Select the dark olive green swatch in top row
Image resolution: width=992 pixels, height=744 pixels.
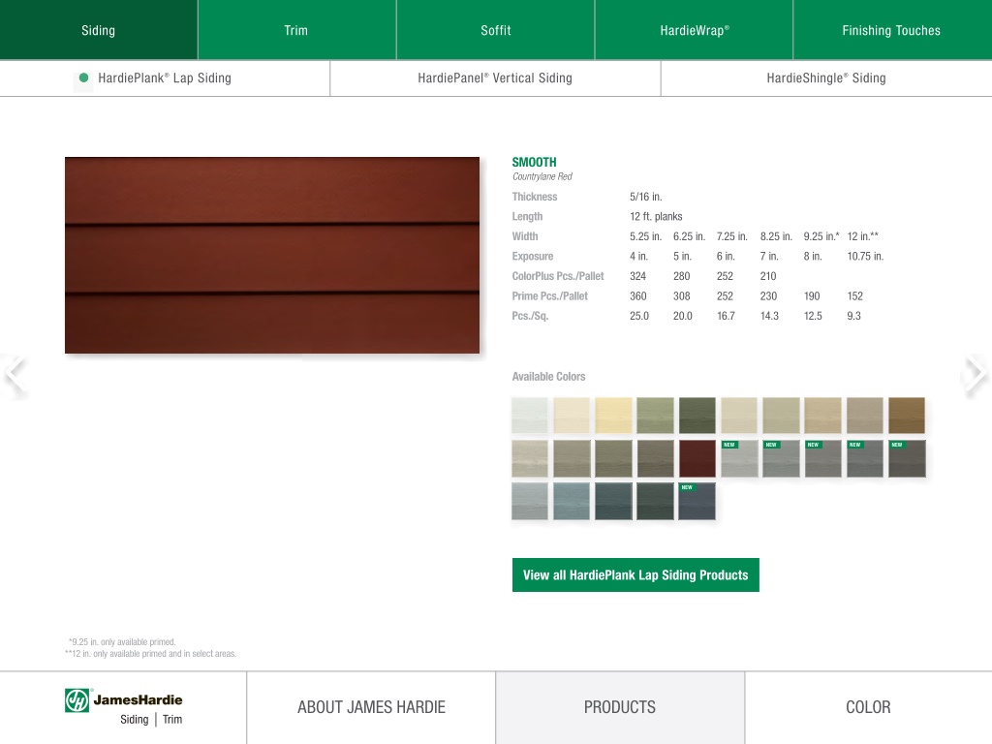tap(697, 416)
